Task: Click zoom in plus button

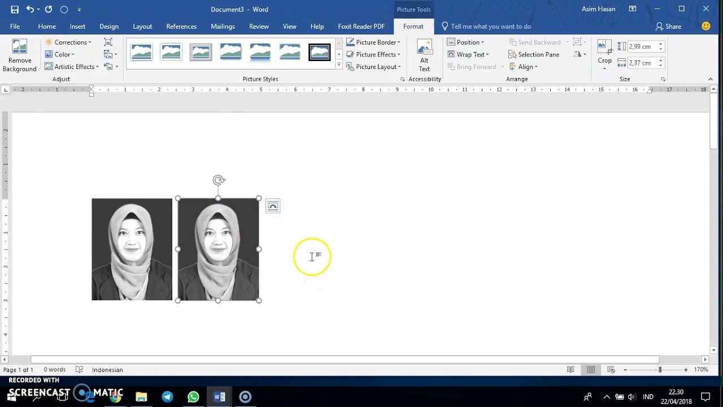Action: (x=686, y=370)
